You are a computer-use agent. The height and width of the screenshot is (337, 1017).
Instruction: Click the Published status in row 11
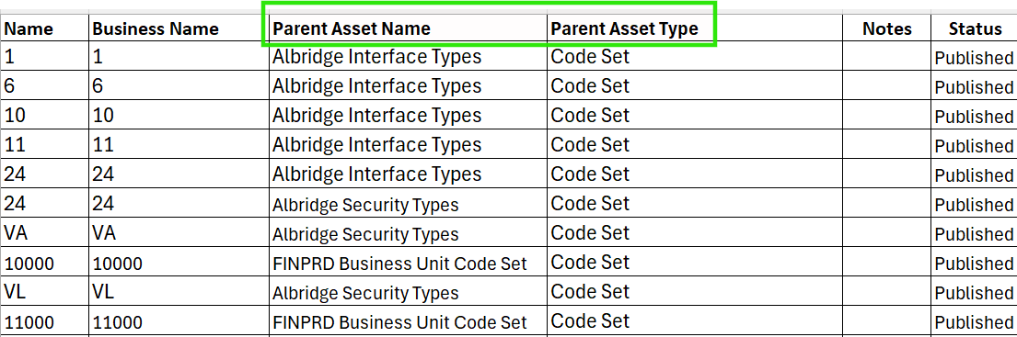(x=974, y=145)
